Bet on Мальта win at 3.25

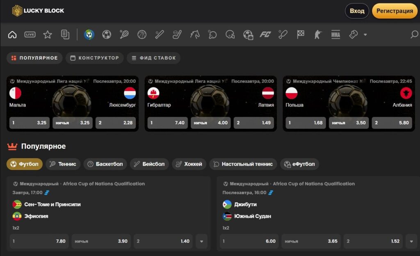click(30, 123)
